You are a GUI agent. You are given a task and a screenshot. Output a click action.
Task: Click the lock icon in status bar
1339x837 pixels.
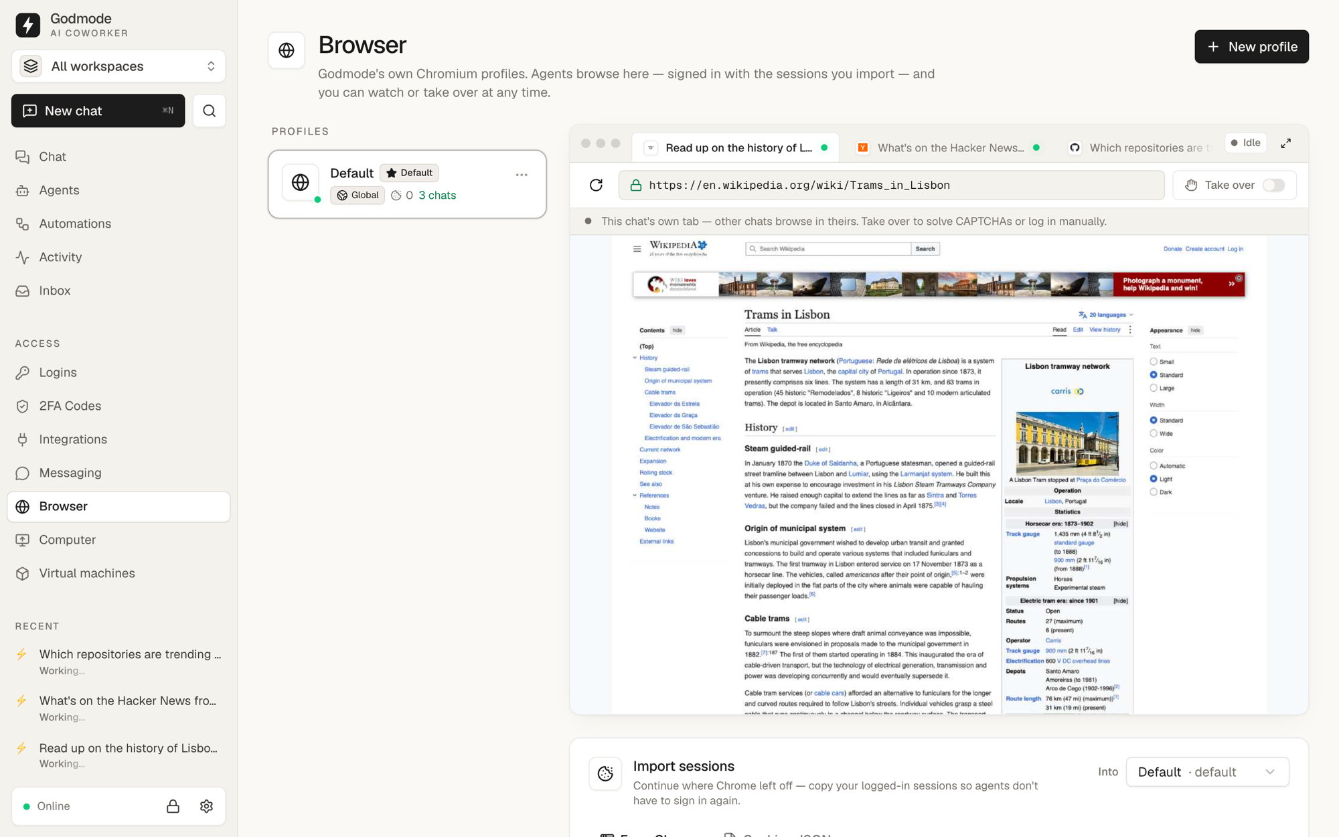tap(173, 806)
